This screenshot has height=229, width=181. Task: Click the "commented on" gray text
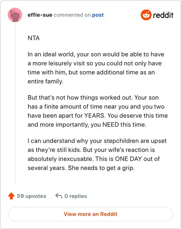[72, 15]
